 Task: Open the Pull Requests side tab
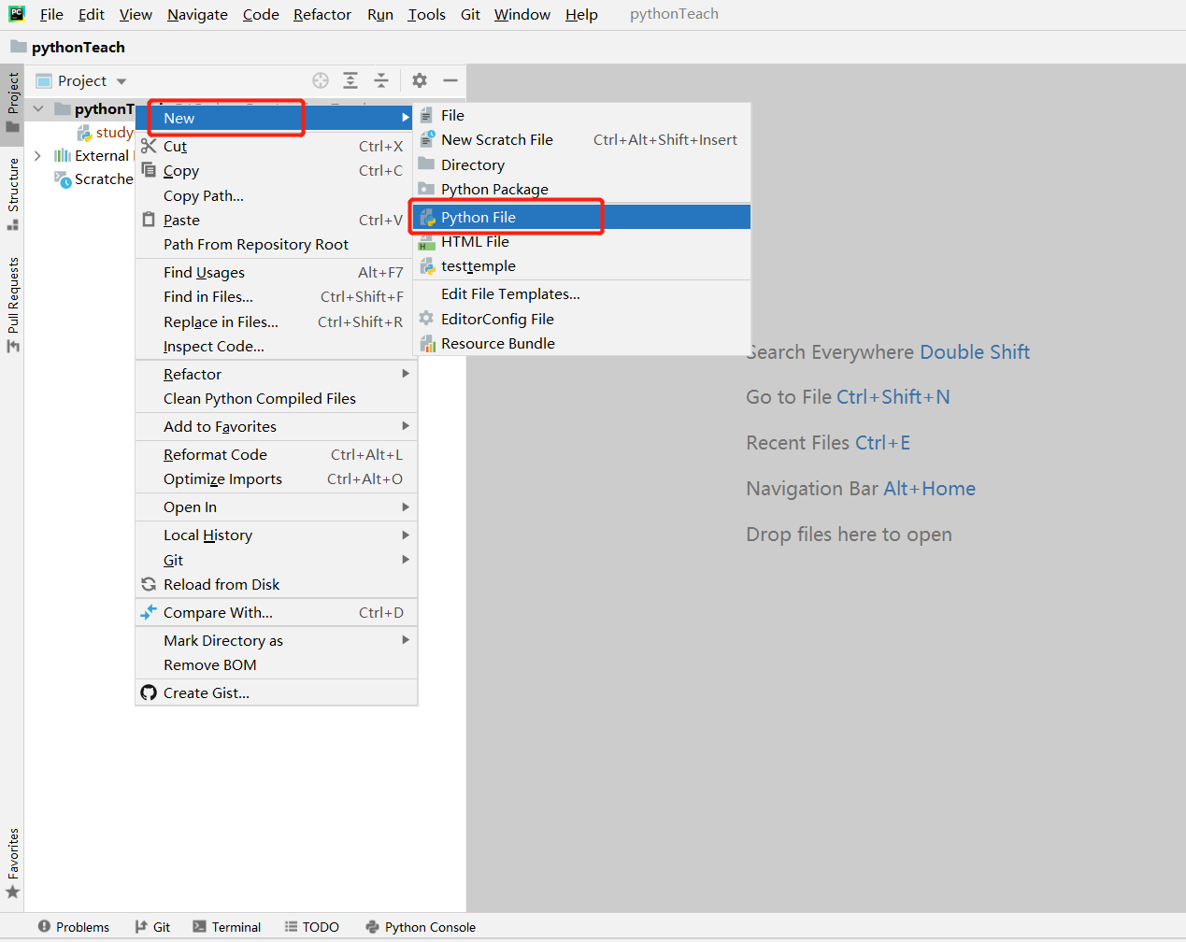(x=12, y=305)
